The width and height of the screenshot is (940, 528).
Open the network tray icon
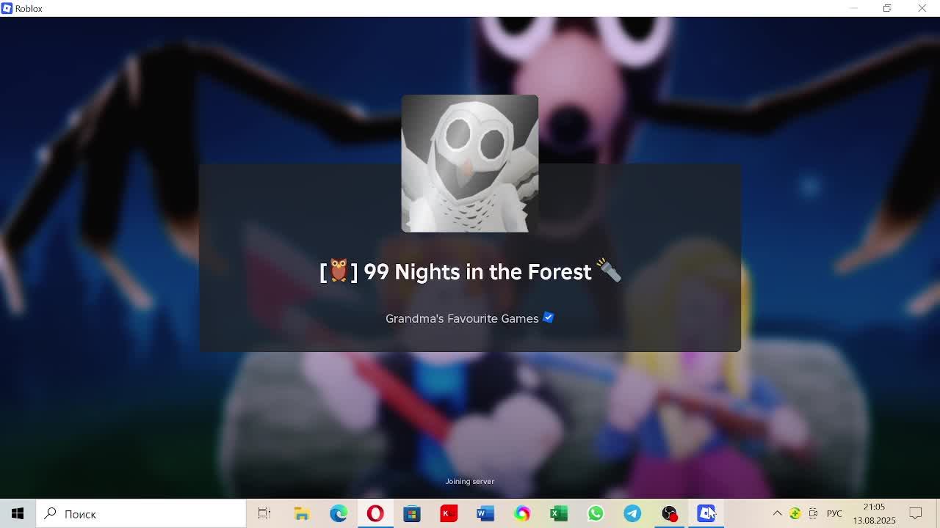click(813, 513)
